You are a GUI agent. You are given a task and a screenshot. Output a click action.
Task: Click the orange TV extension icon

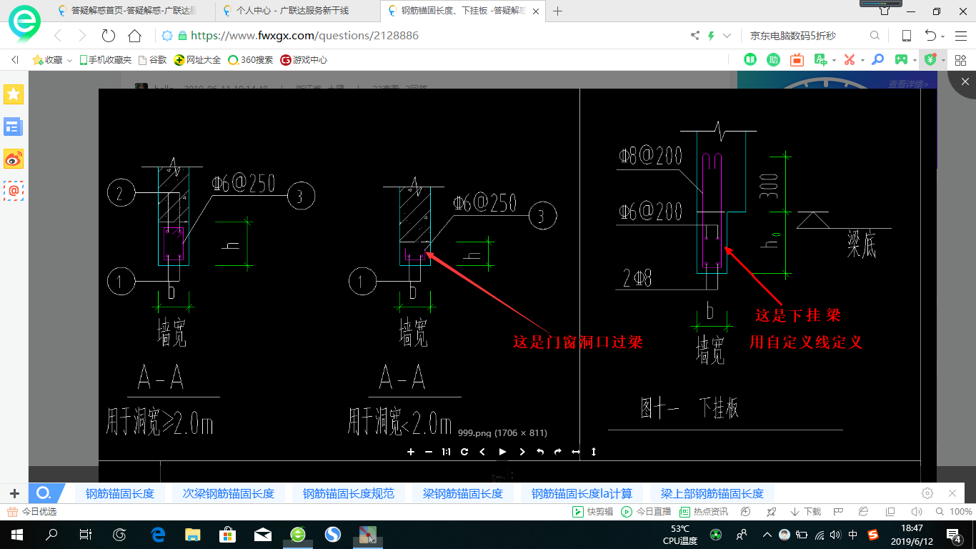coord(797,60)
